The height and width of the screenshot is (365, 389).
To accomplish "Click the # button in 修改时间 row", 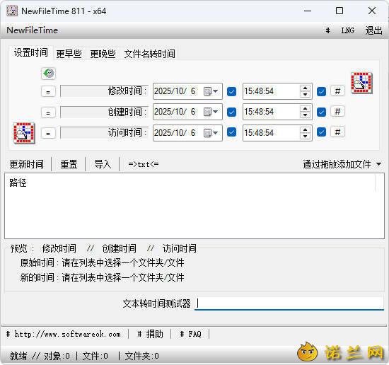I will pyautogui.click(x=337, y=91).
